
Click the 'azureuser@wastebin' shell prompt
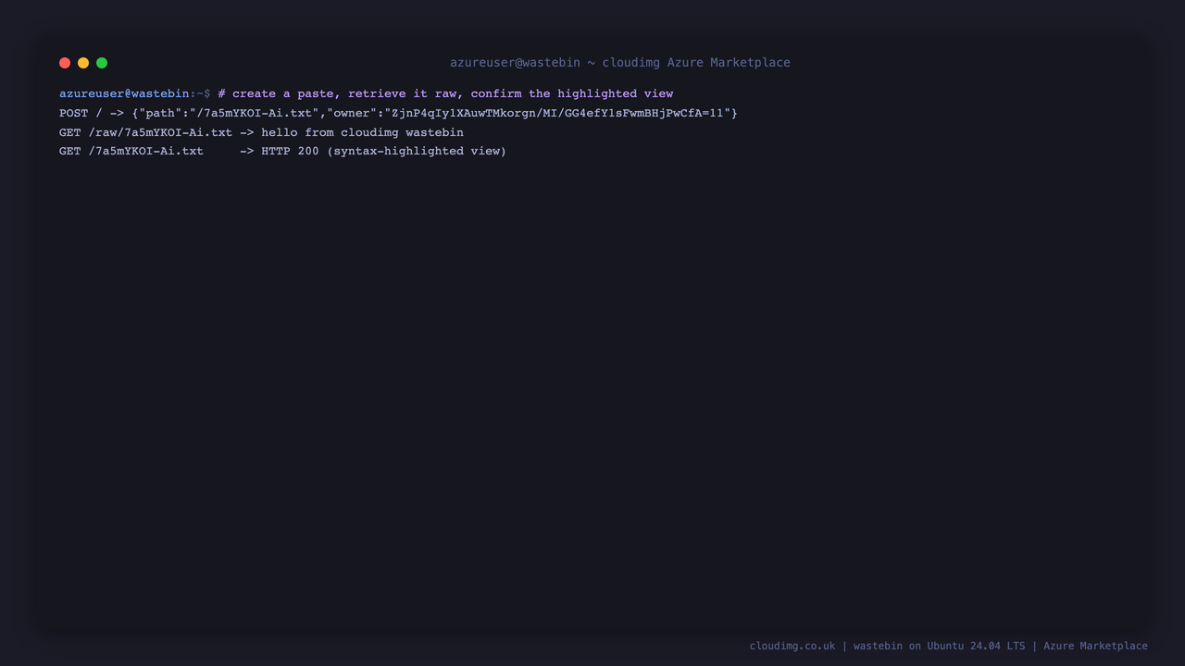pos(124,93)
